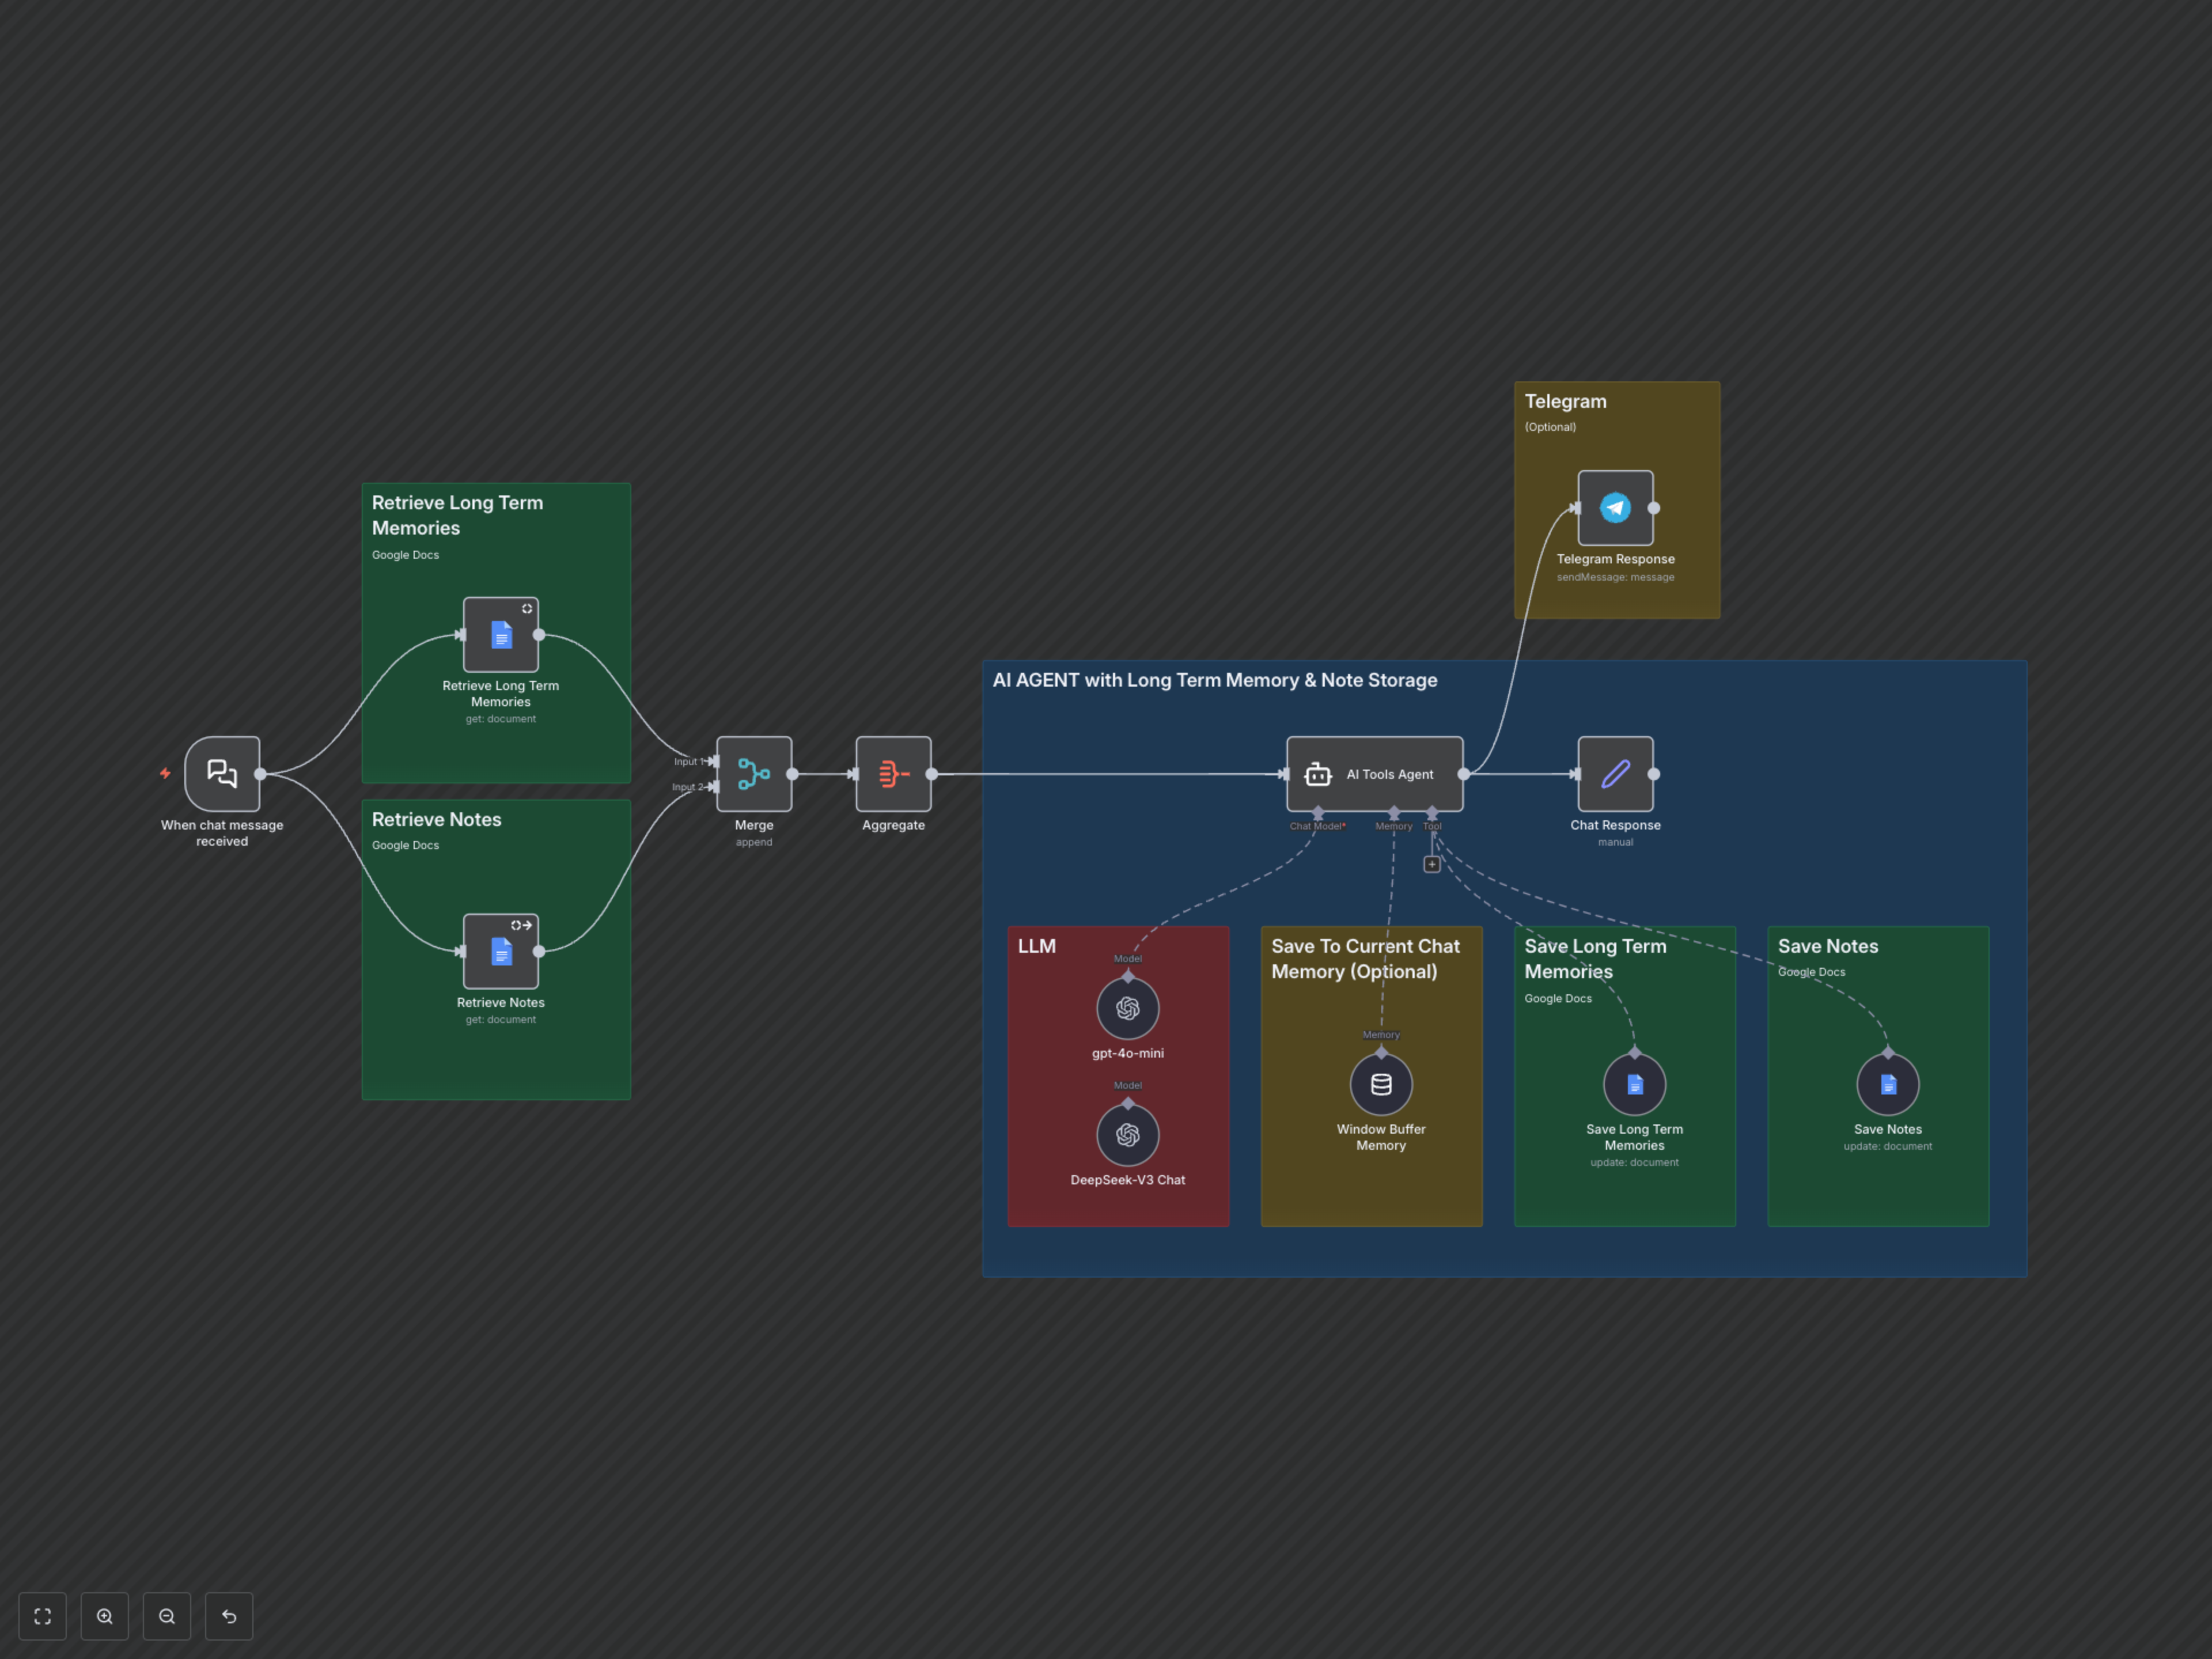Select the Chat Response pencil node
This screenshot has width=2212, height=1659.
pos(1614,773)
